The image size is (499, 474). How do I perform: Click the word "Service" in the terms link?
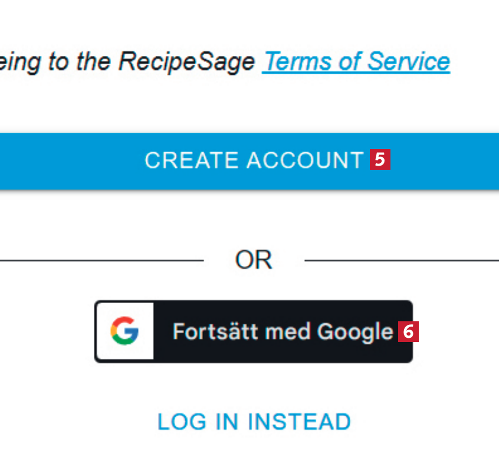tap(409, 61)
